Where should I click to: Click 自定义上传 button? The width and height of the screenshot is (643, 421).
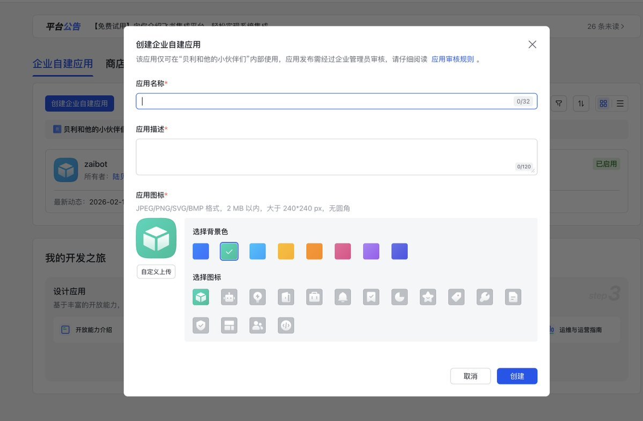tap(156, 272)
